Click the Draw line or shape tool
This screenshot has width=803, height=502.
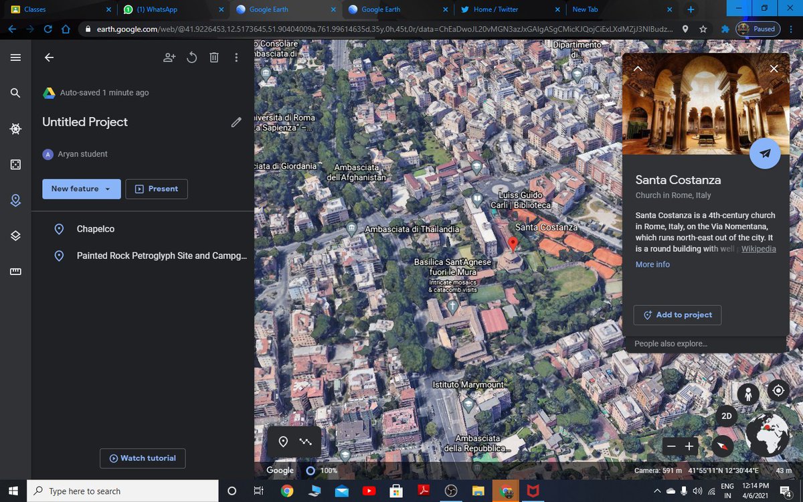[306, 442]
